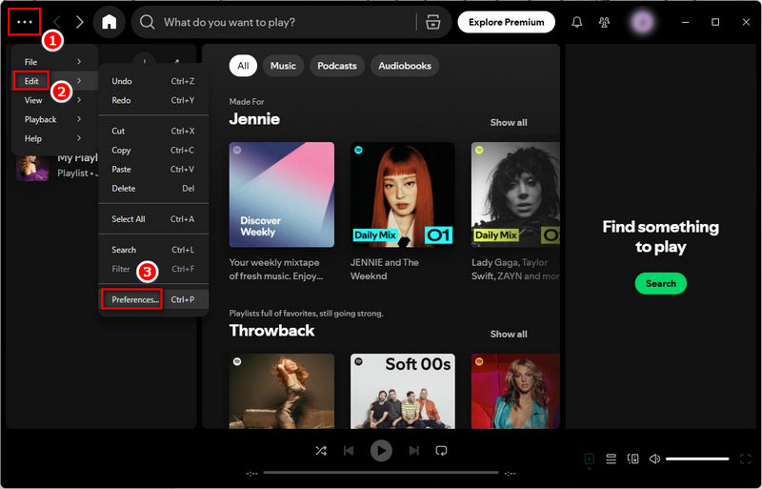Mute the volume speaker icon
Viewport: 762px width, 489px height.
[x=654, y=458]
